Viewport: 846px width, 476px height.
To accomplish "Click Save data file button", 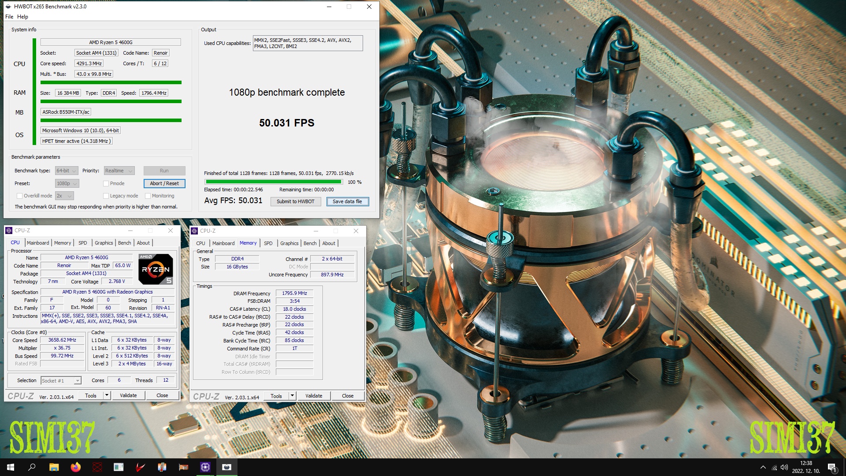I will coord(348,201).
